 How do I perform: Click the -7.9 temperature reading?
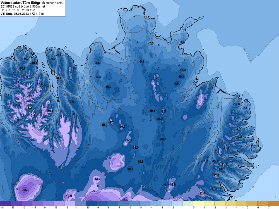pos(32,54)
